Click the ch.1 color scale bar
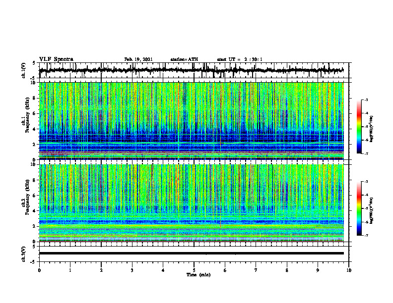 pyautogui.click(x=359, y=127)
